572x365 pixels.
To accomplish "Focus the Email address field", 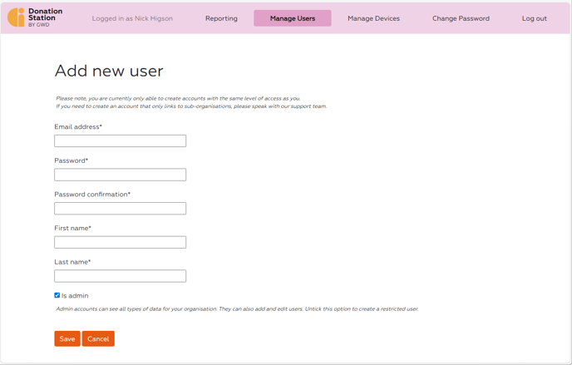I will click(120, 141).
